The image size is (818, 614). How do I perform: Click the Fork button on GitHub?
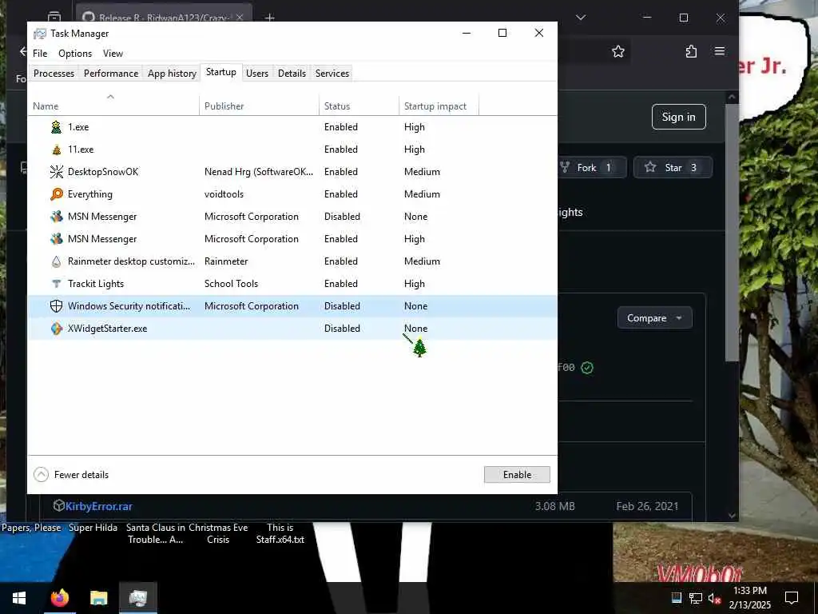(x=592, y=168)
